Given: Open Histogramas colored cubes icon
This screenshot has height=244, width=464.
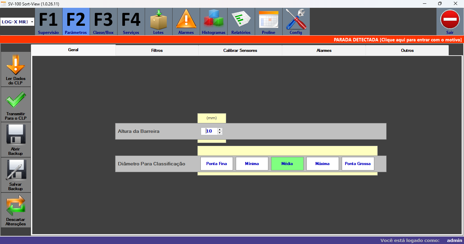Looking at the screenshot, I should coord(213,22).
